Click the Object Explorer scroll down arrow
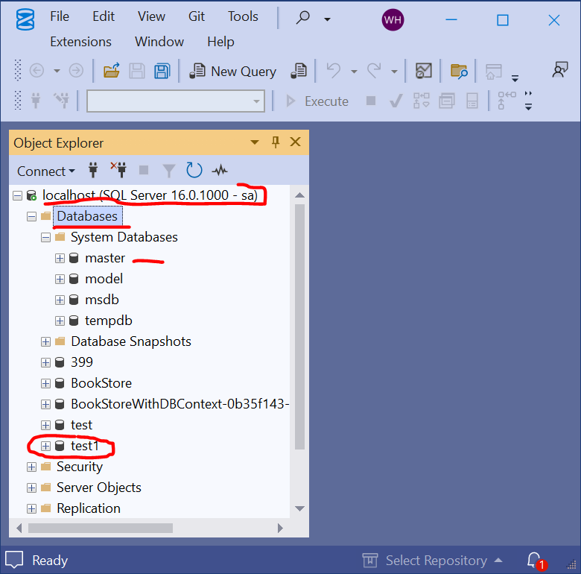 pyautogui.click(x=299, y=508)
